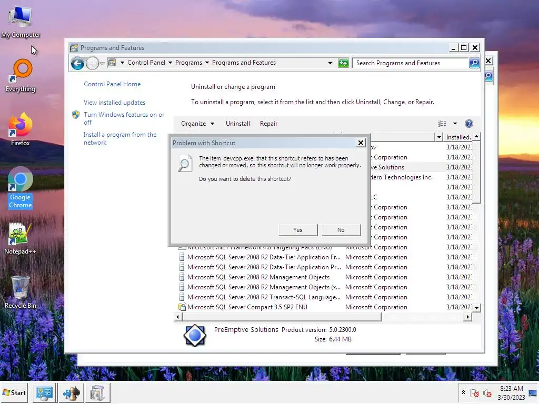Click the horizontal scrollbar thumb in the program list

point(281,317)
